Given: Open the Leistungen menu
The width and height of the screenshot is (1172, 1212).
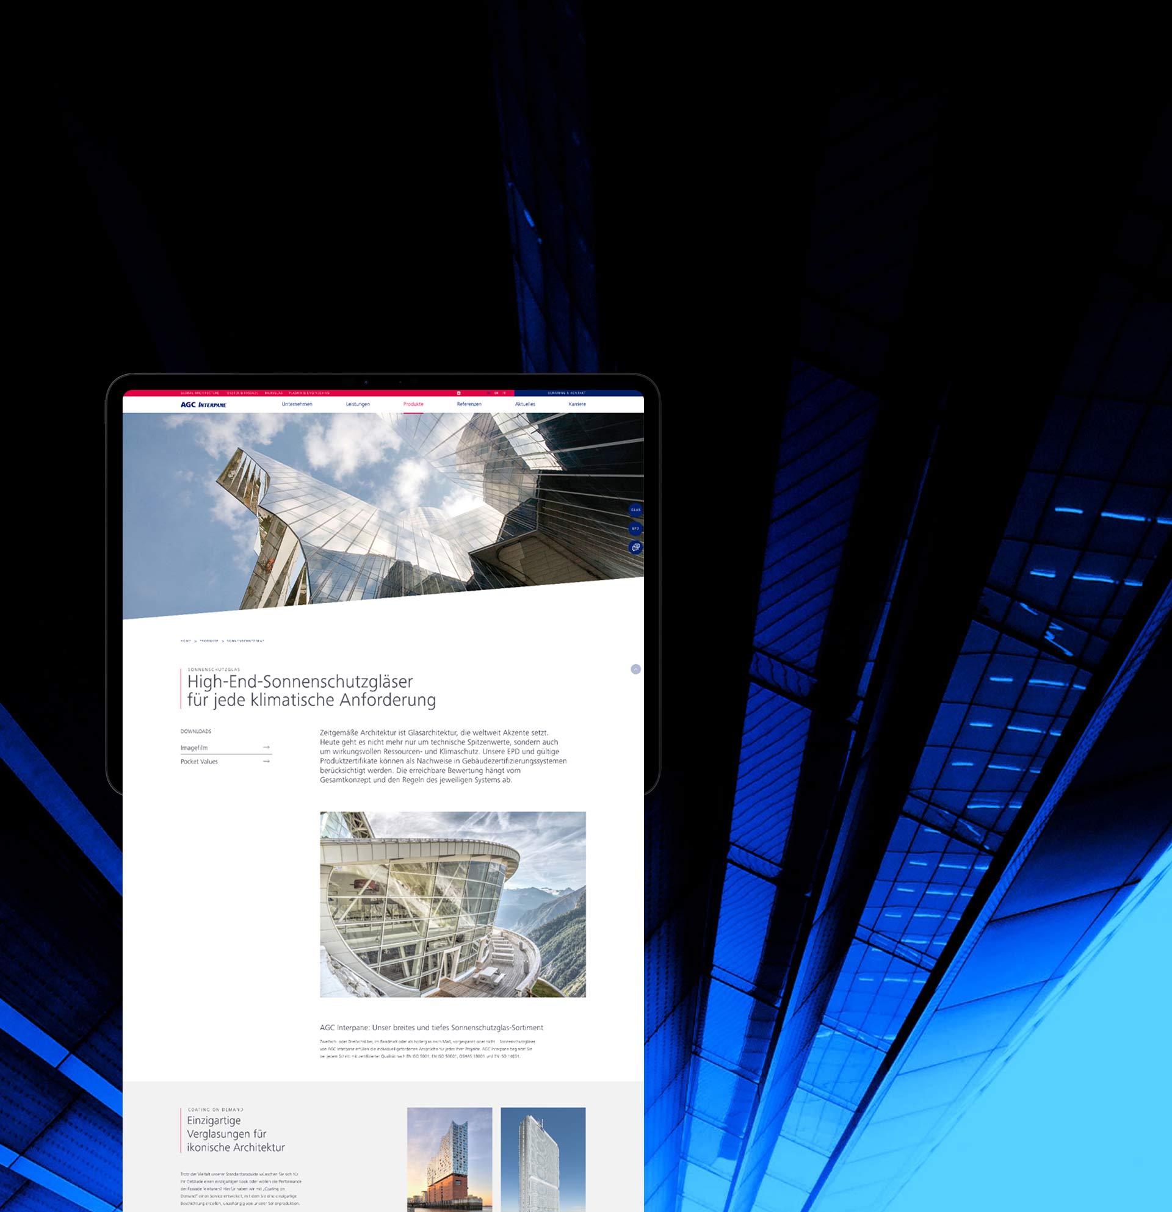Looking at the screenshot, I should pyautogui.click(x=358, y=404).
